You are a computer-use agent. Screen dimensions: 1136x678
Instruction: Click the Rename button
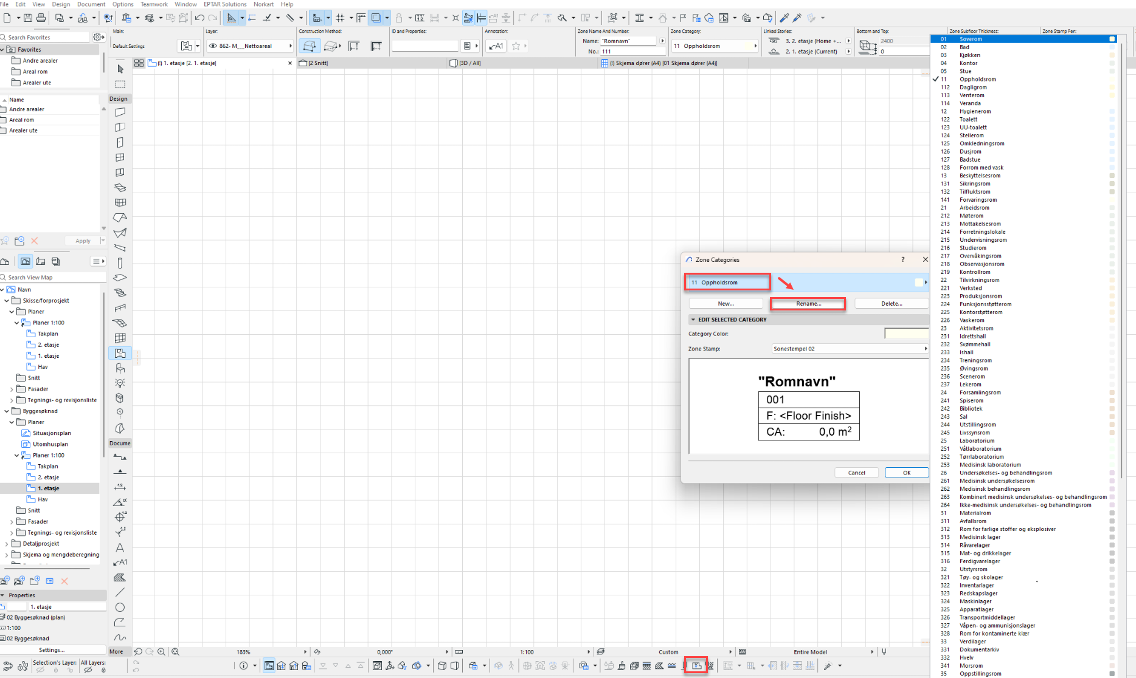[x=808, y=303]
